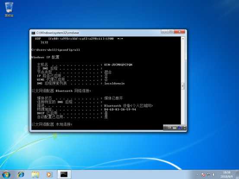Image resolution: width=239 pixels, height=179 pixels.
Task: Click the '以太网适配器 本地连接' heading
Action: pos(52,124)
